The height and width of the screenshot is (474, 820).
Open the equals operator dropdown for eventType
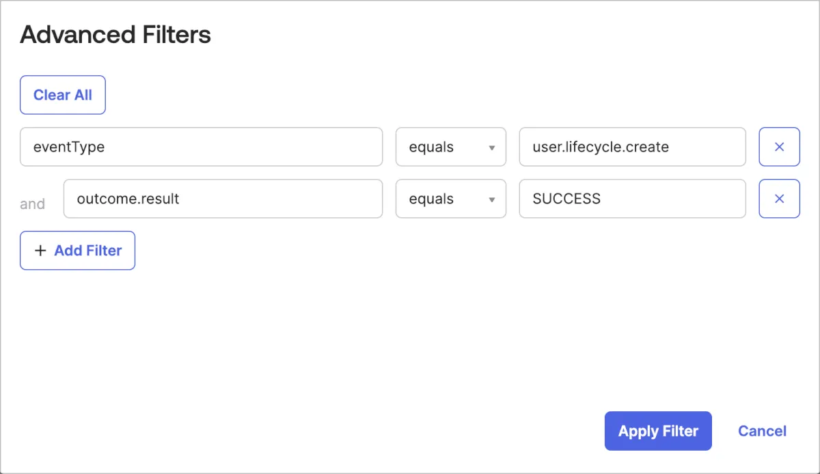[x=450, y=147]
